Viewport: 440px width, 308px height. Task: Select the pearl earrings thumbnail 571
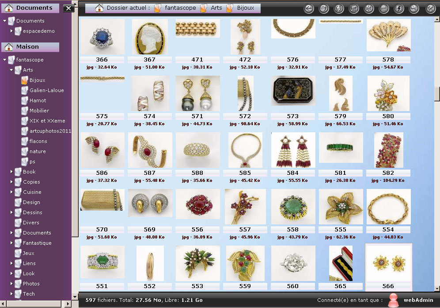click(197, 93)
